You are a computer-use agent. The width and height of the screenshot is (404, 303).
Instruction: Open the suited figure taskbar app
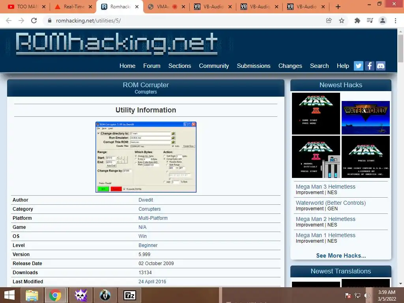(x=105, y=295)
